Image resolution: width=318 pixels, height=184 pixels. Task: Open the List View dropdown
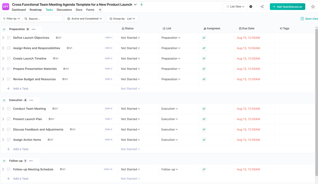coord(235,6)
